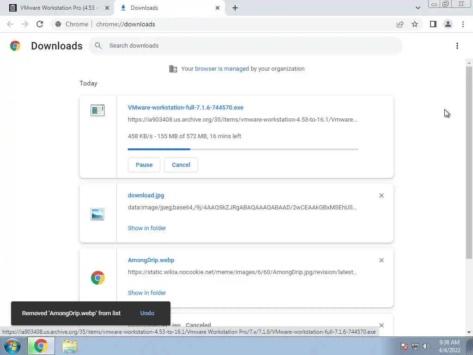Remove AmongDrip.webp entry with its X
The height and width of the screenshot is (355, 473).
[x=381, y=260]
